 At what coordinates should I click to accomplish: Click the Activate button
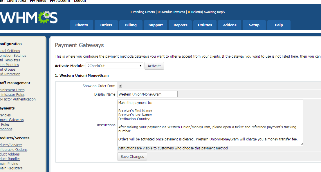click(154, 66)
